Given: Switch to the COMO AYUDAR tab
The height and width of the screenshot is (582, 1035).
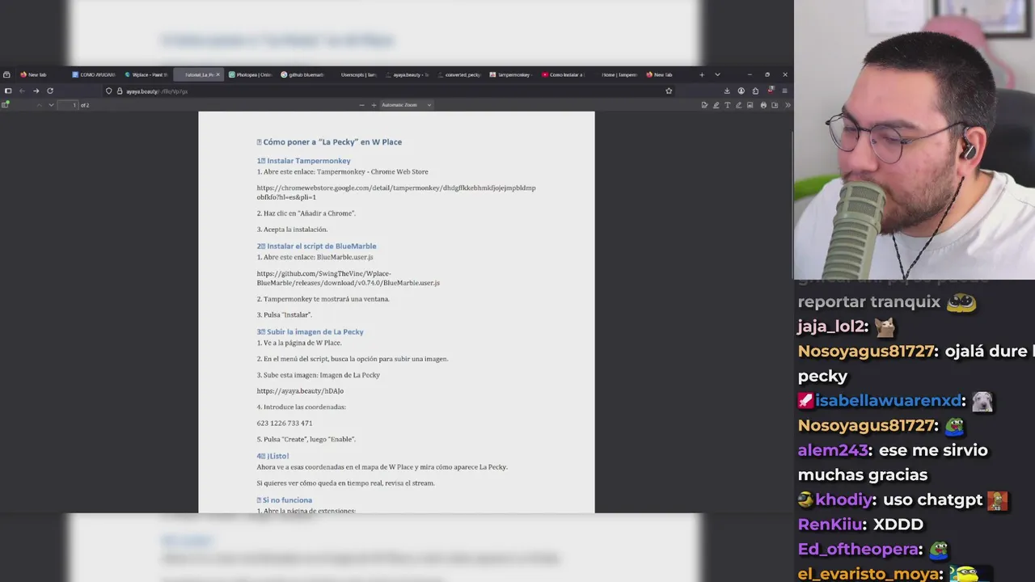Looking at the screenshot, I should pyautogui.click(x=93, y=74).
